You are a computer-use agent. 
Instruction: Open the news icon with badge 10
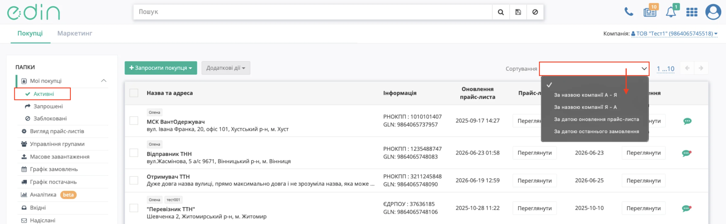point(650,12)
